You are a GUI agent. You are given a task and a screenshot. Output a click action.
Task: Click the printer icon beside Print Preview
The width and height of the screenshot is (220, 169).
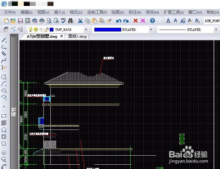pos(42,21)
